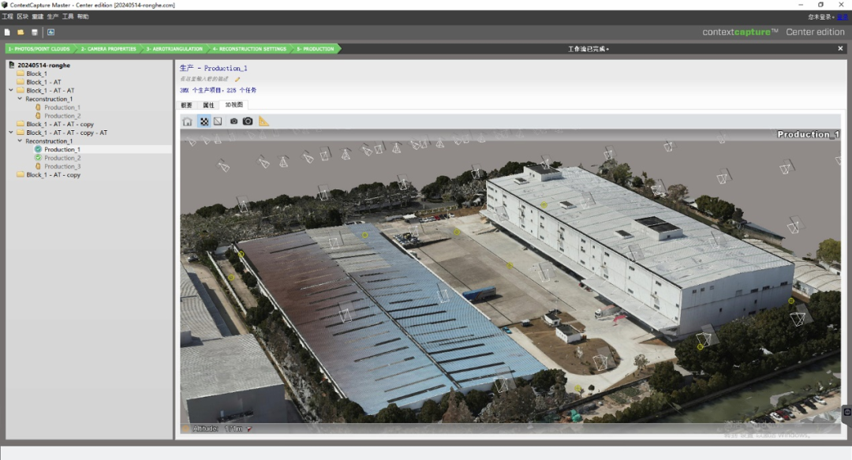Switch to the 属性 tab
The height and width of the screenshot is (460, 852).
pyautogui.click(x=208, y=105)
